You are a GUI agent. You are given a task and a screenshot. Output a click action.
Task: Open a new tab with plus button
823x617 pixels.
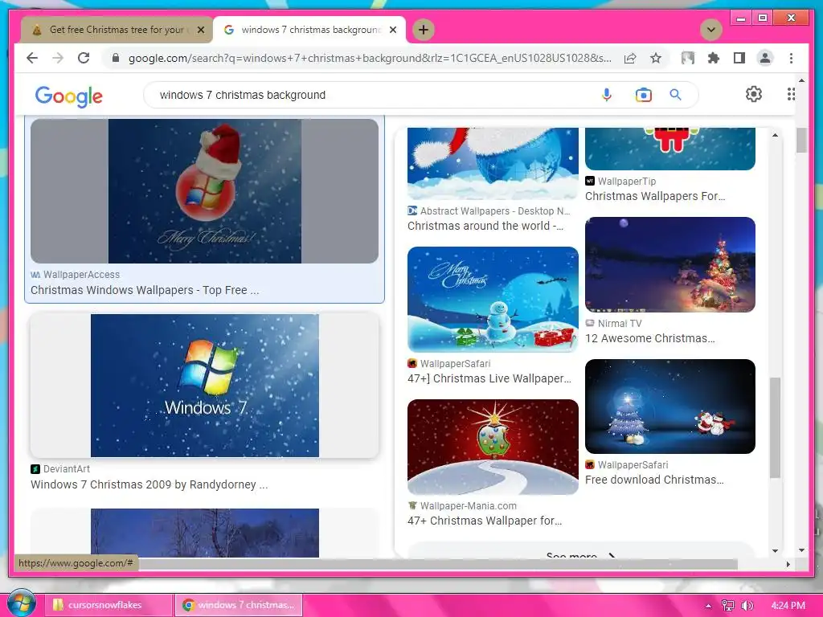(x=424, y=30)
